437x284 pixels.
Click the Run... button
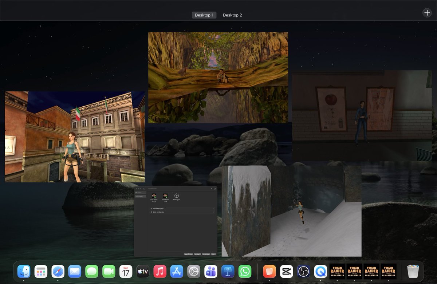[x=213, y=254]
